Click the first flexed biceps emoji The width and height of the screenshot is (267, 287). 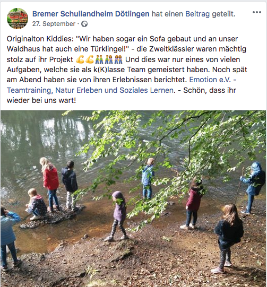click(x=80, y=59)
